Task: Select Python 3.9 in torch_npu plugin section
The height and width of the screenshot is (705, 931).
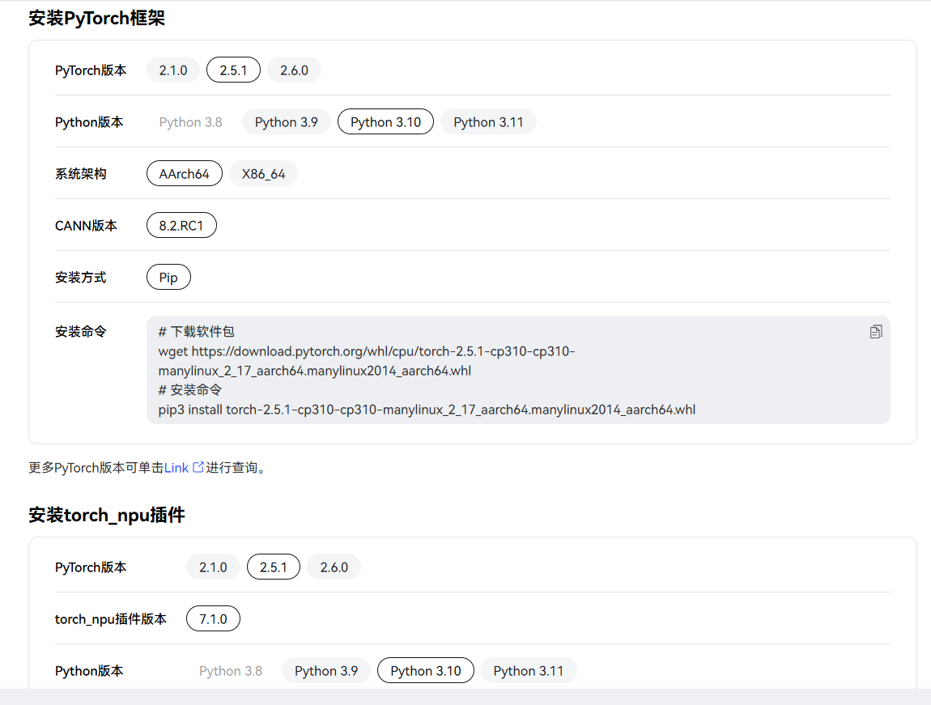Action: tap(325, 671)
